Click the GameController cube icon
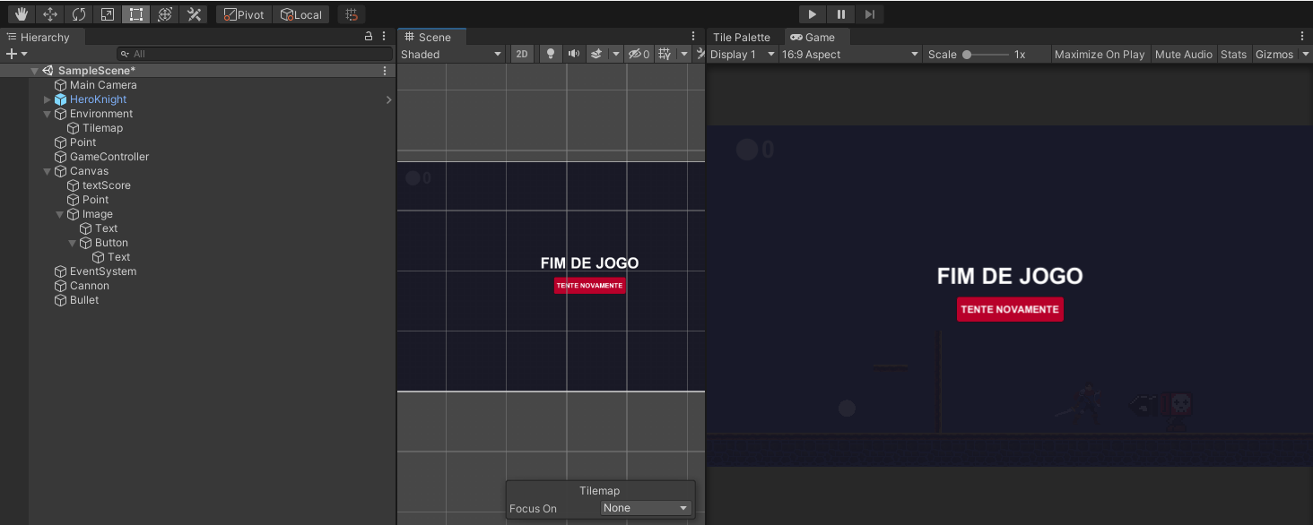This screenshot has height=525, width=1313. pyautogui.click(x=61, y=157)
